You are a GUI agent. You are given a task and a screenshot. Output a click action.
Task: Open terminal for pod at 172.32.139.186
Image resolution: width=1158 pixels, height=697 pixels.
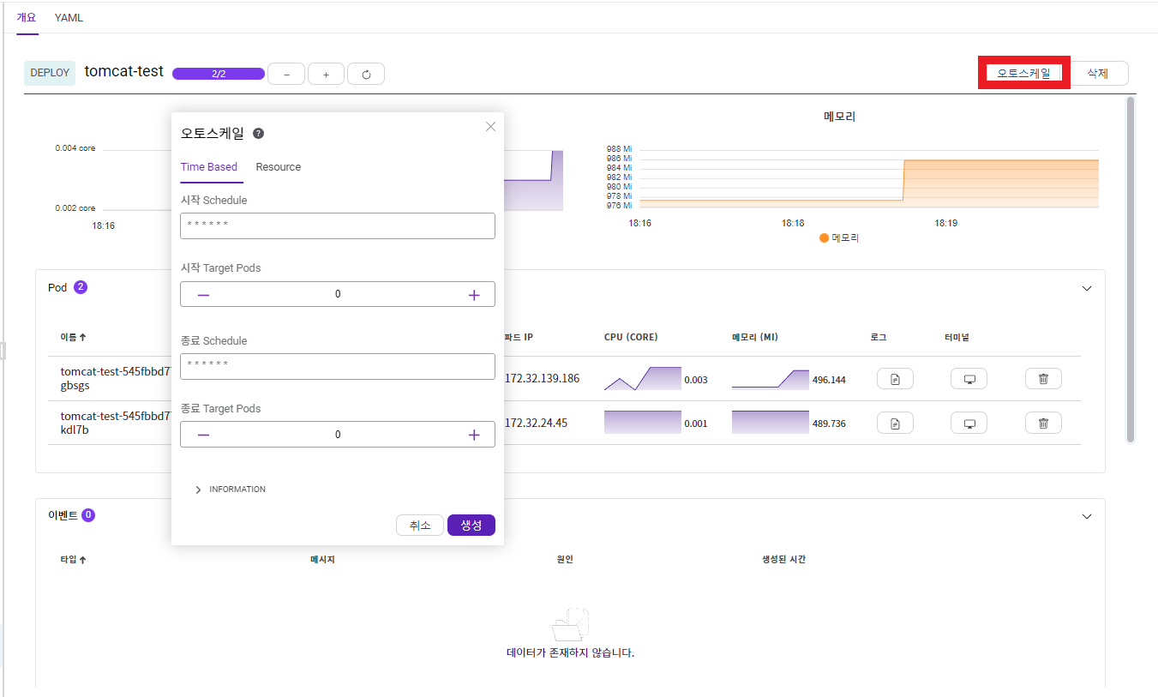[969, 378]
